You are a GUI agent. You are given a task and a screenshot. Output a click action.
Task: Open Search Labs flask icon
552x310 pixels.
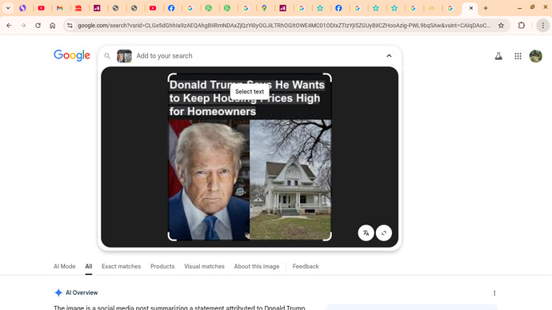(x=498, y=56)
